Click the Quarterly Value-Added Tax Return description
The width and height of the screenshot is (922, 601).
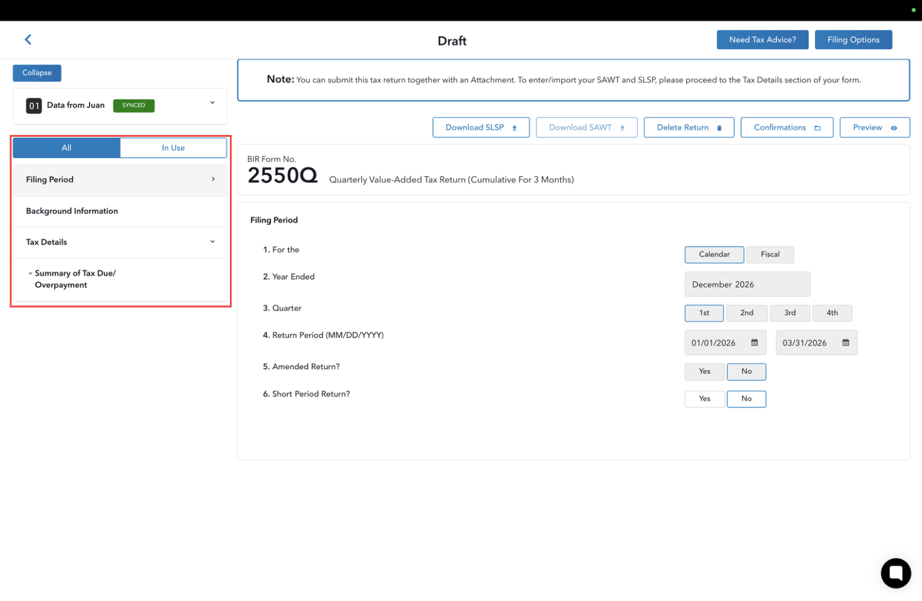(x=451, y=180)
